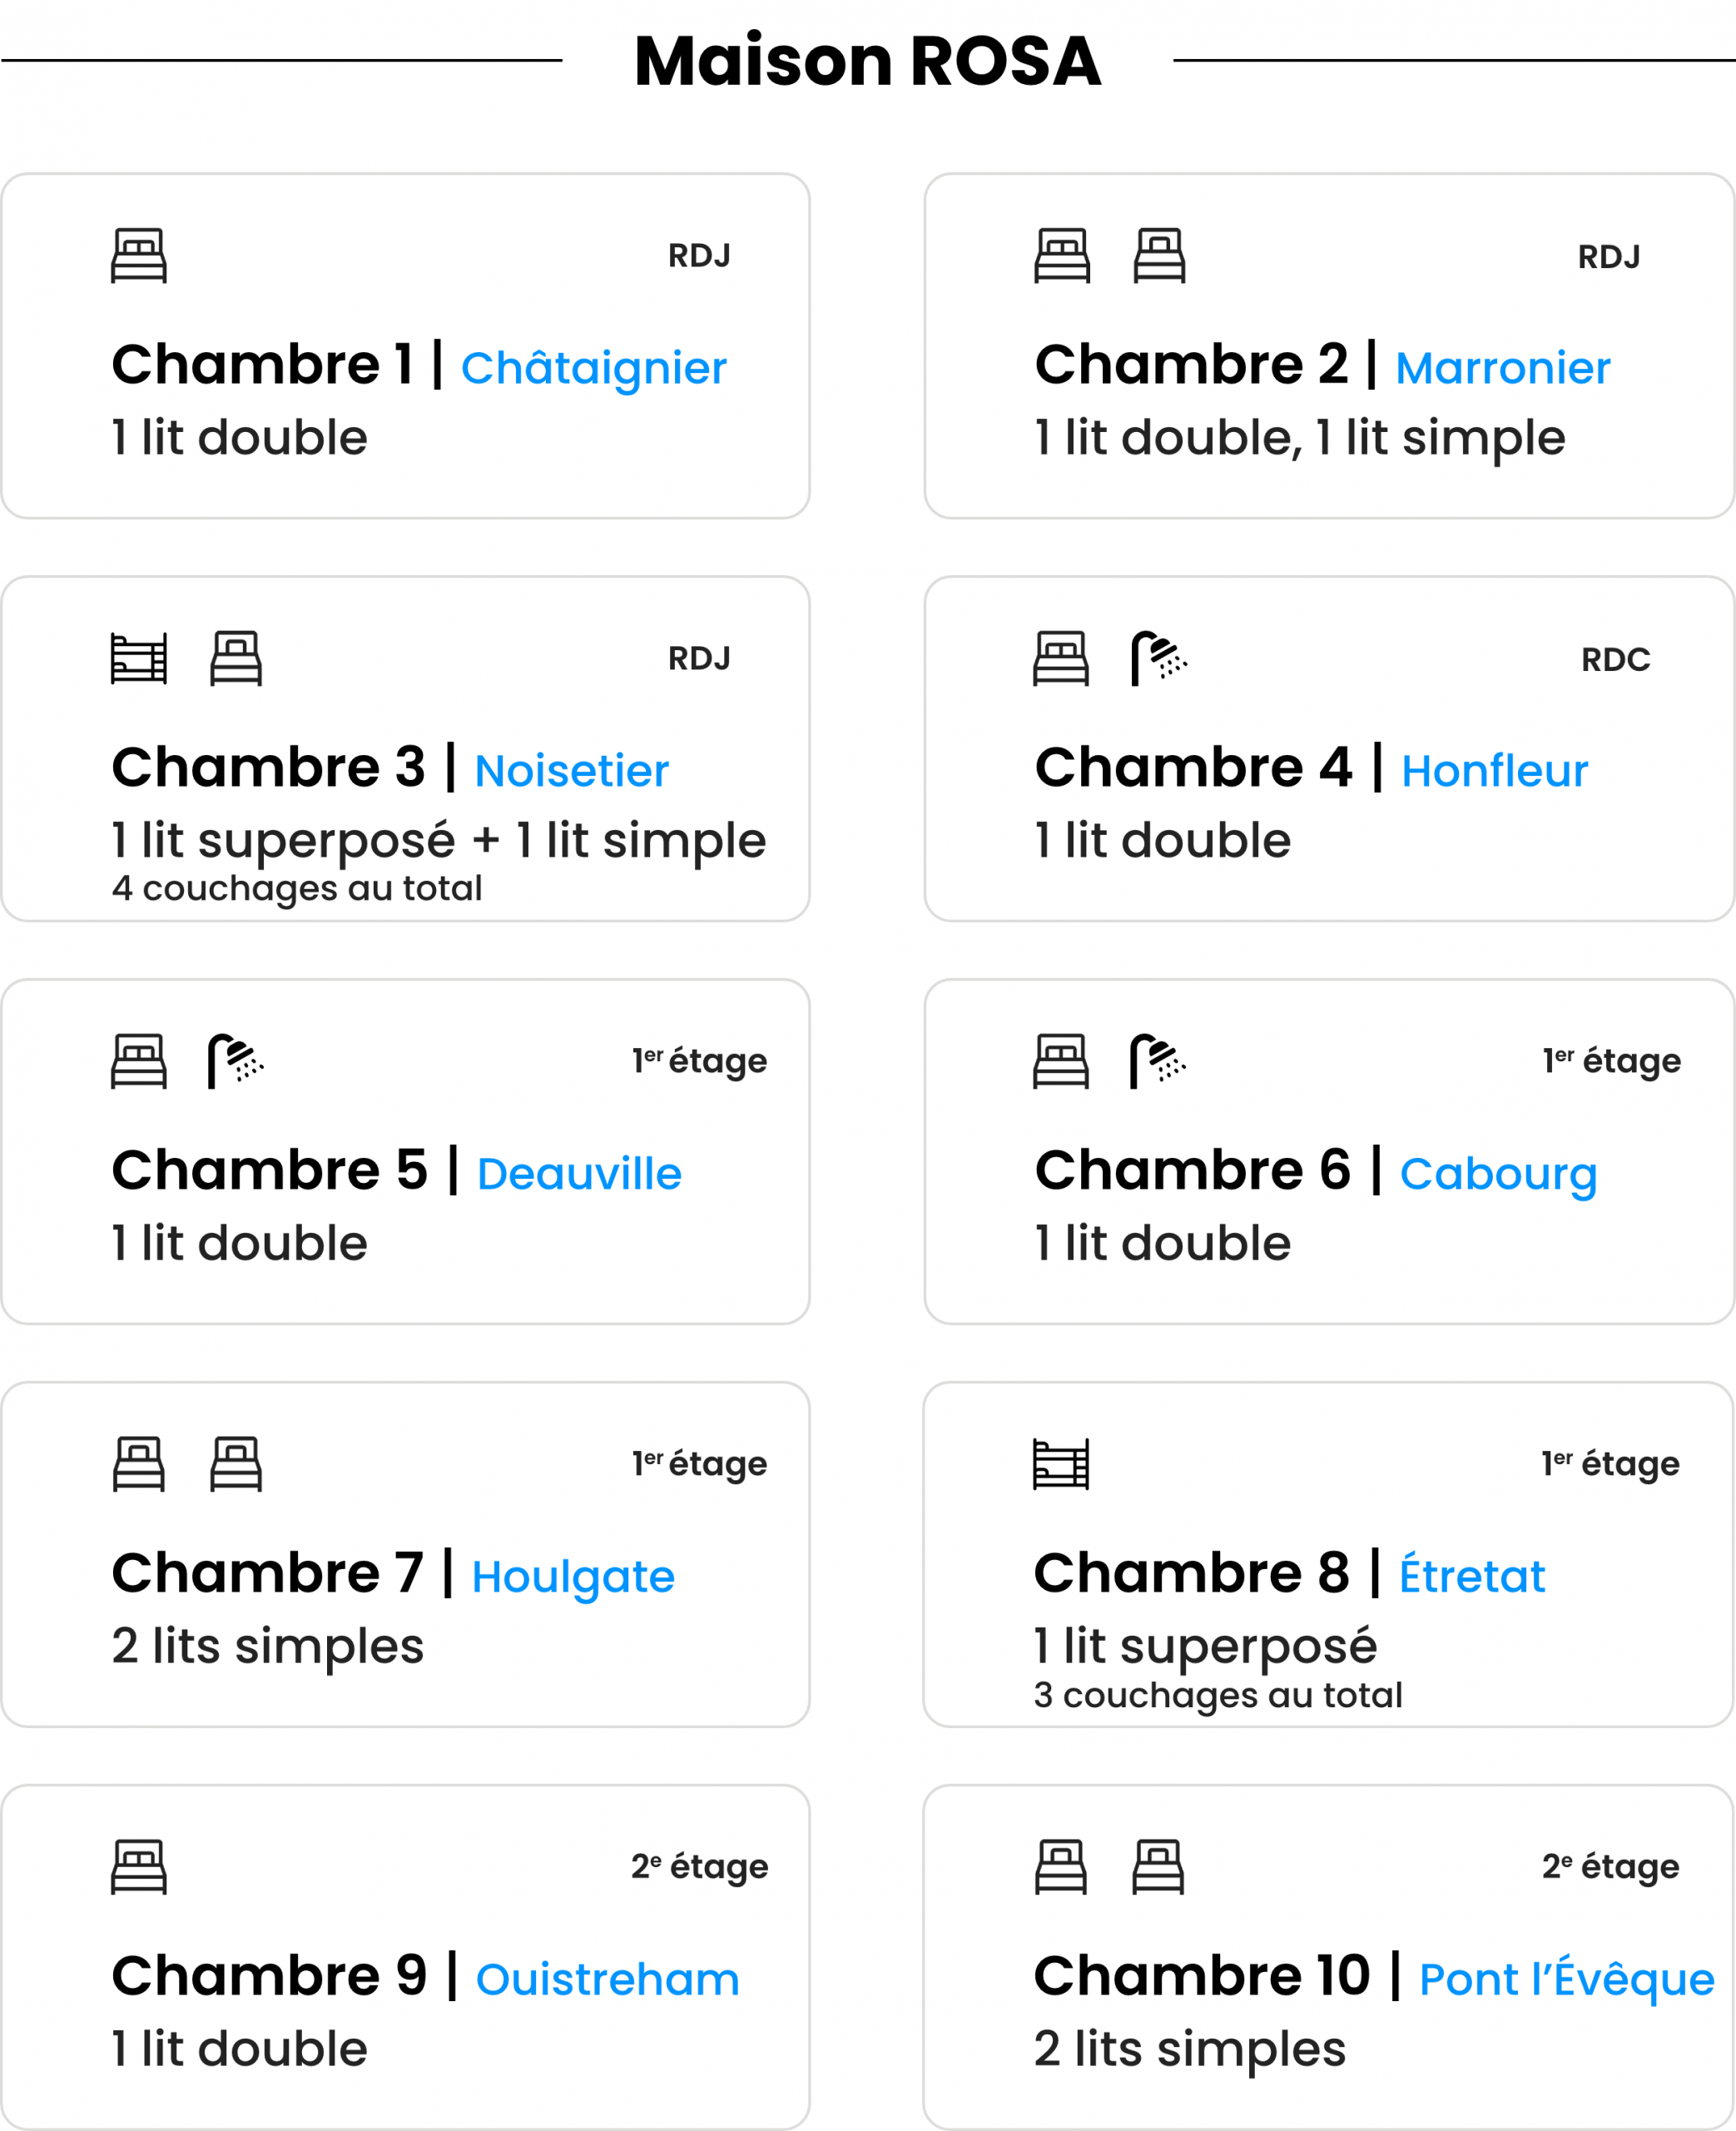
Task: Open the Honfleur room link
Action: click(1494, 771)
